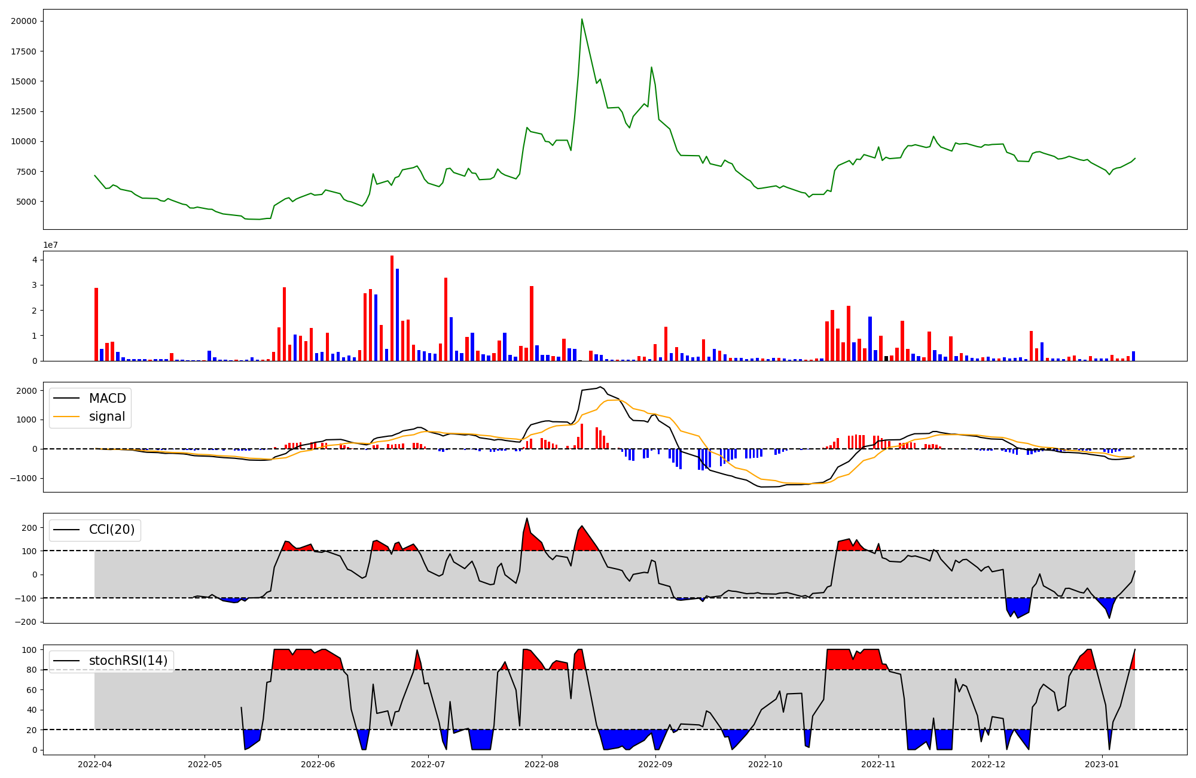Click the 2022-04 x-axis date label
This screenshot has height=778, width=1196.
(94, 764)
